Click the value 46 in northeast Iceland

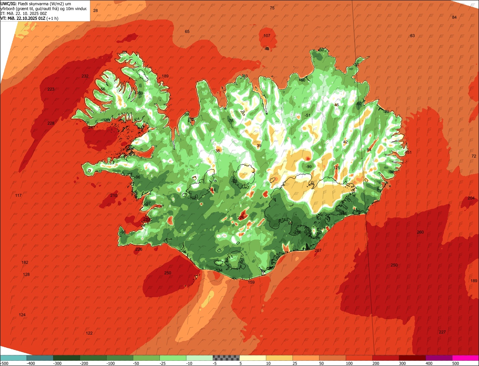(336, 105)
